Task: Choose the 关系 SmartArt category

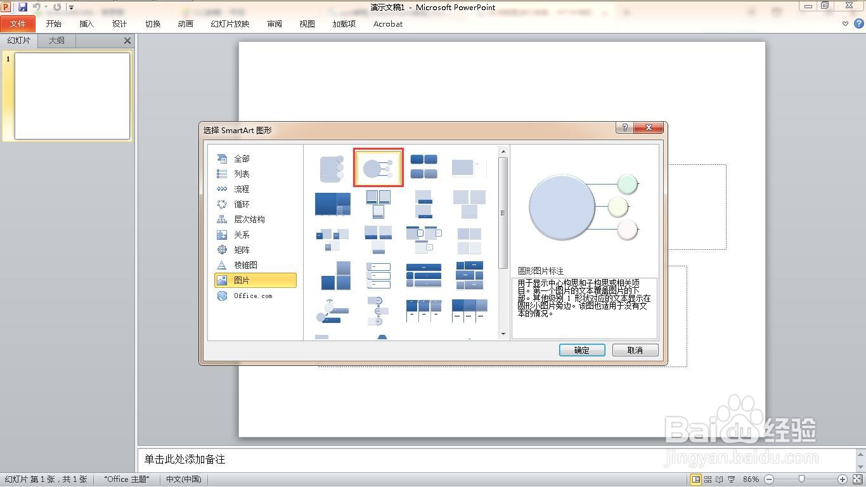Action: (255, 235)
